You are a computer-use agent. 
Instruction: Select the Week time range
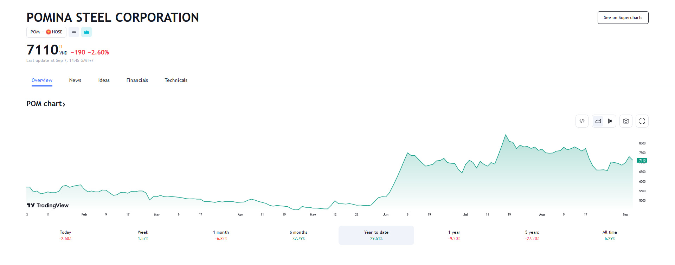click(x=143, y=235)
